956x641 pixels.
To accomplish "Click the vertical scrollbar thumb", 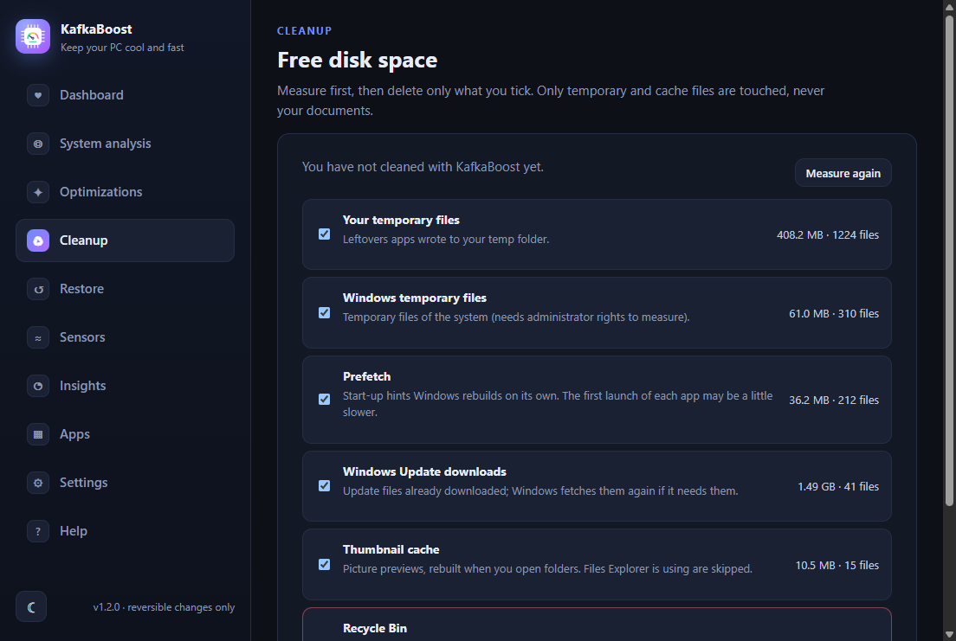I will [949, 260].
